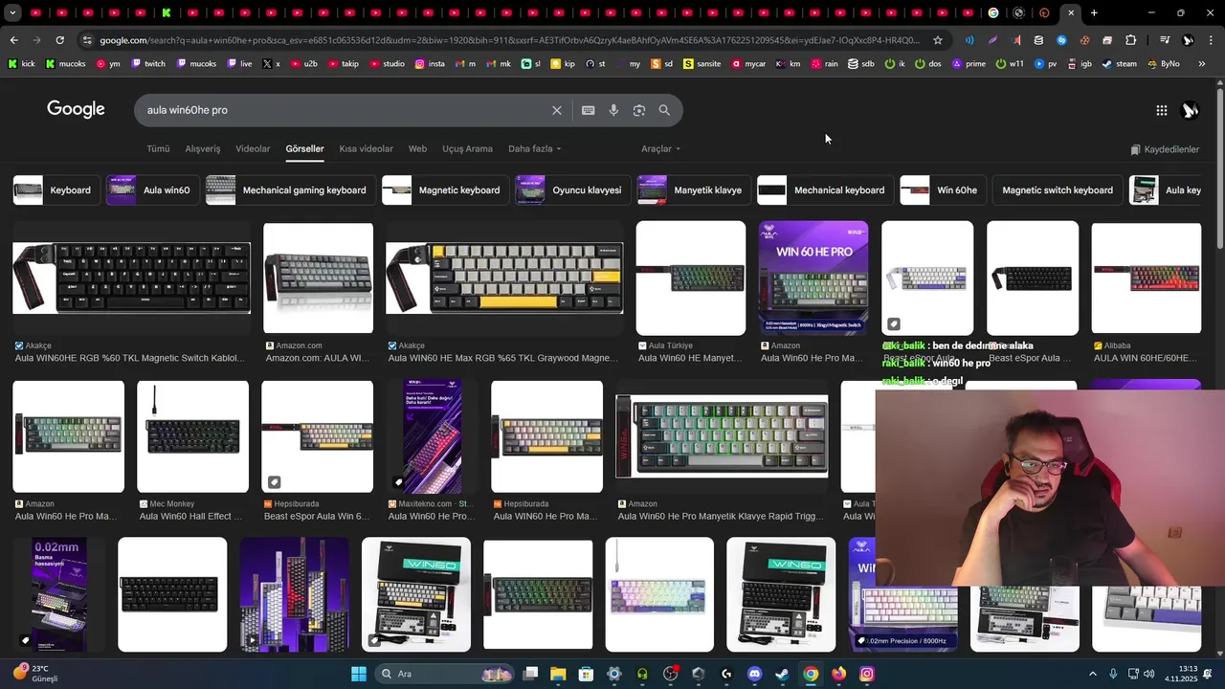Open the new tab plus button
This screenshot has width=1225, height=689.
coord(1094,13)
